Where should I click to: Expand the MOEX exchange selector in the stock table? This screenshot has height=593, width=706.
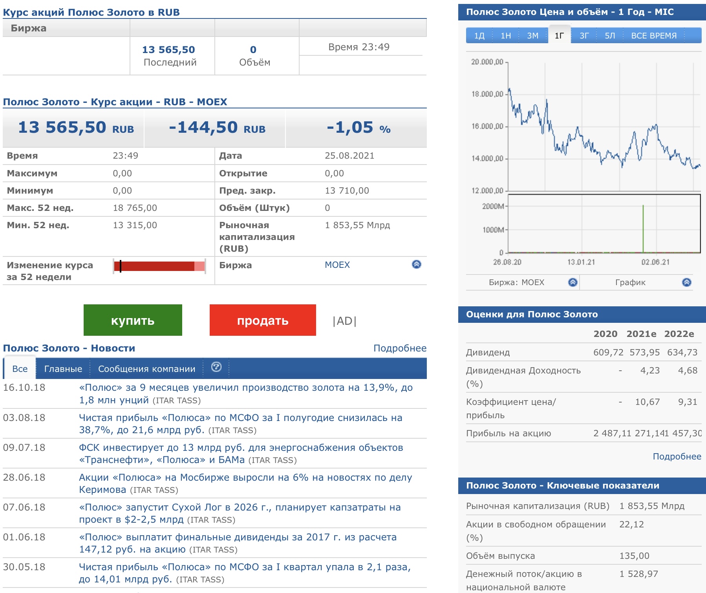coord(416,264)
